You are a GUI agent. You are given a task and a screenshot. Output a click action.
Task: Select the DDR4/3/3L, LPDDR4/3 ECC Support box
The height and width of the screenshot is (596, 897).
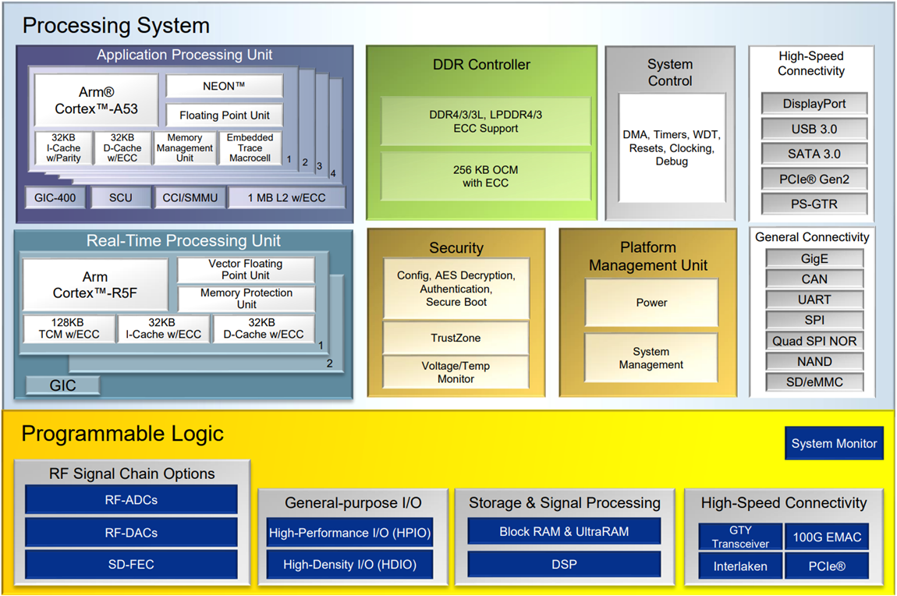click(486, 121)
